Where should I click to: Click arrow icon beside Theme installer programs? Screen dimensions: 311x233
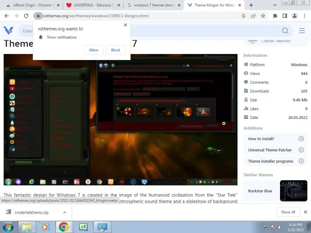[301, 161]
